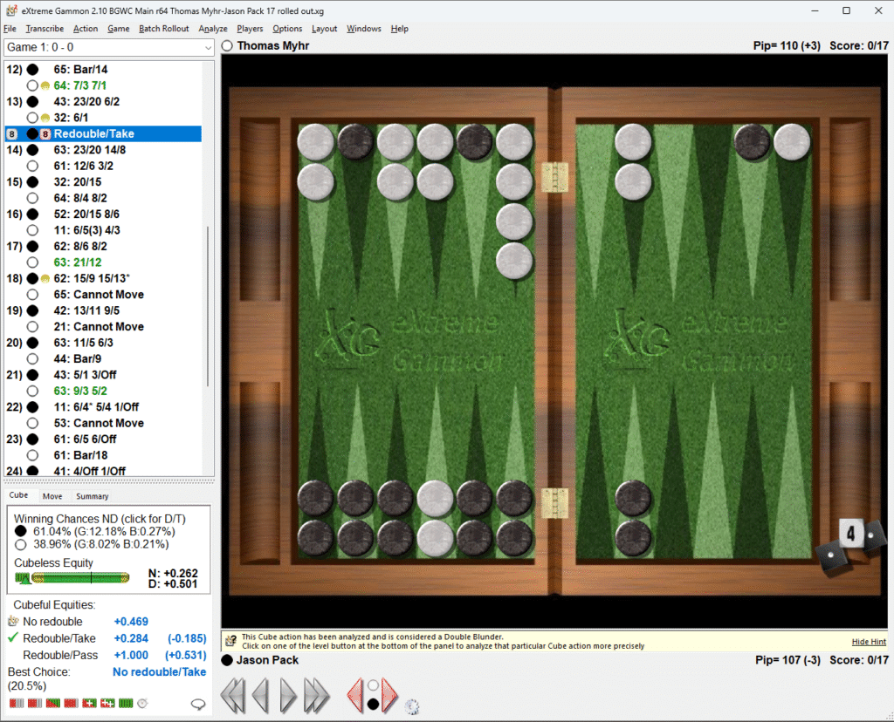Select move 11: 6/5(3) 4/3

pos(86,230)
